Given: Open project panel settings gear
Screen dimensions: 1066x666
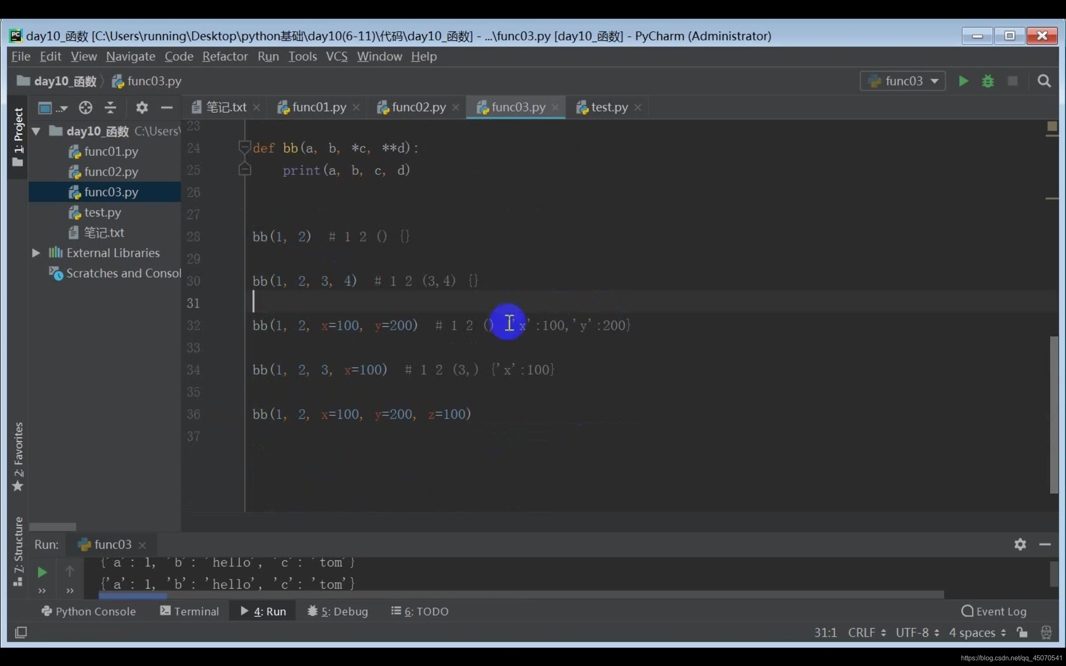Looking at the screenshot, I should (142, 107).
